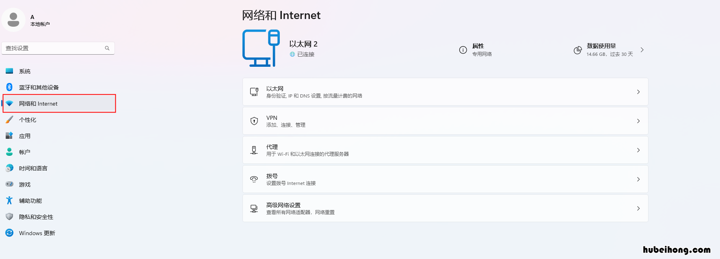
Task: Expand the 拨号 row chevron
Action: pyautogui.click(x=638, y=179)
